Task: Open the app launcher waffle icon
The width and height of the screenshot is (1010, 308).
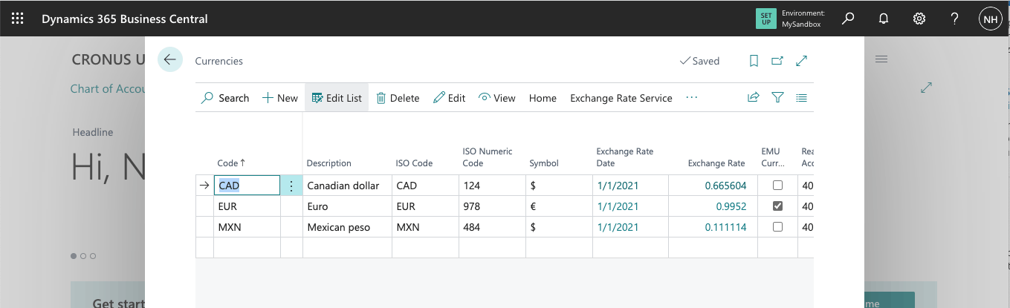Action: tap(17, 19)
